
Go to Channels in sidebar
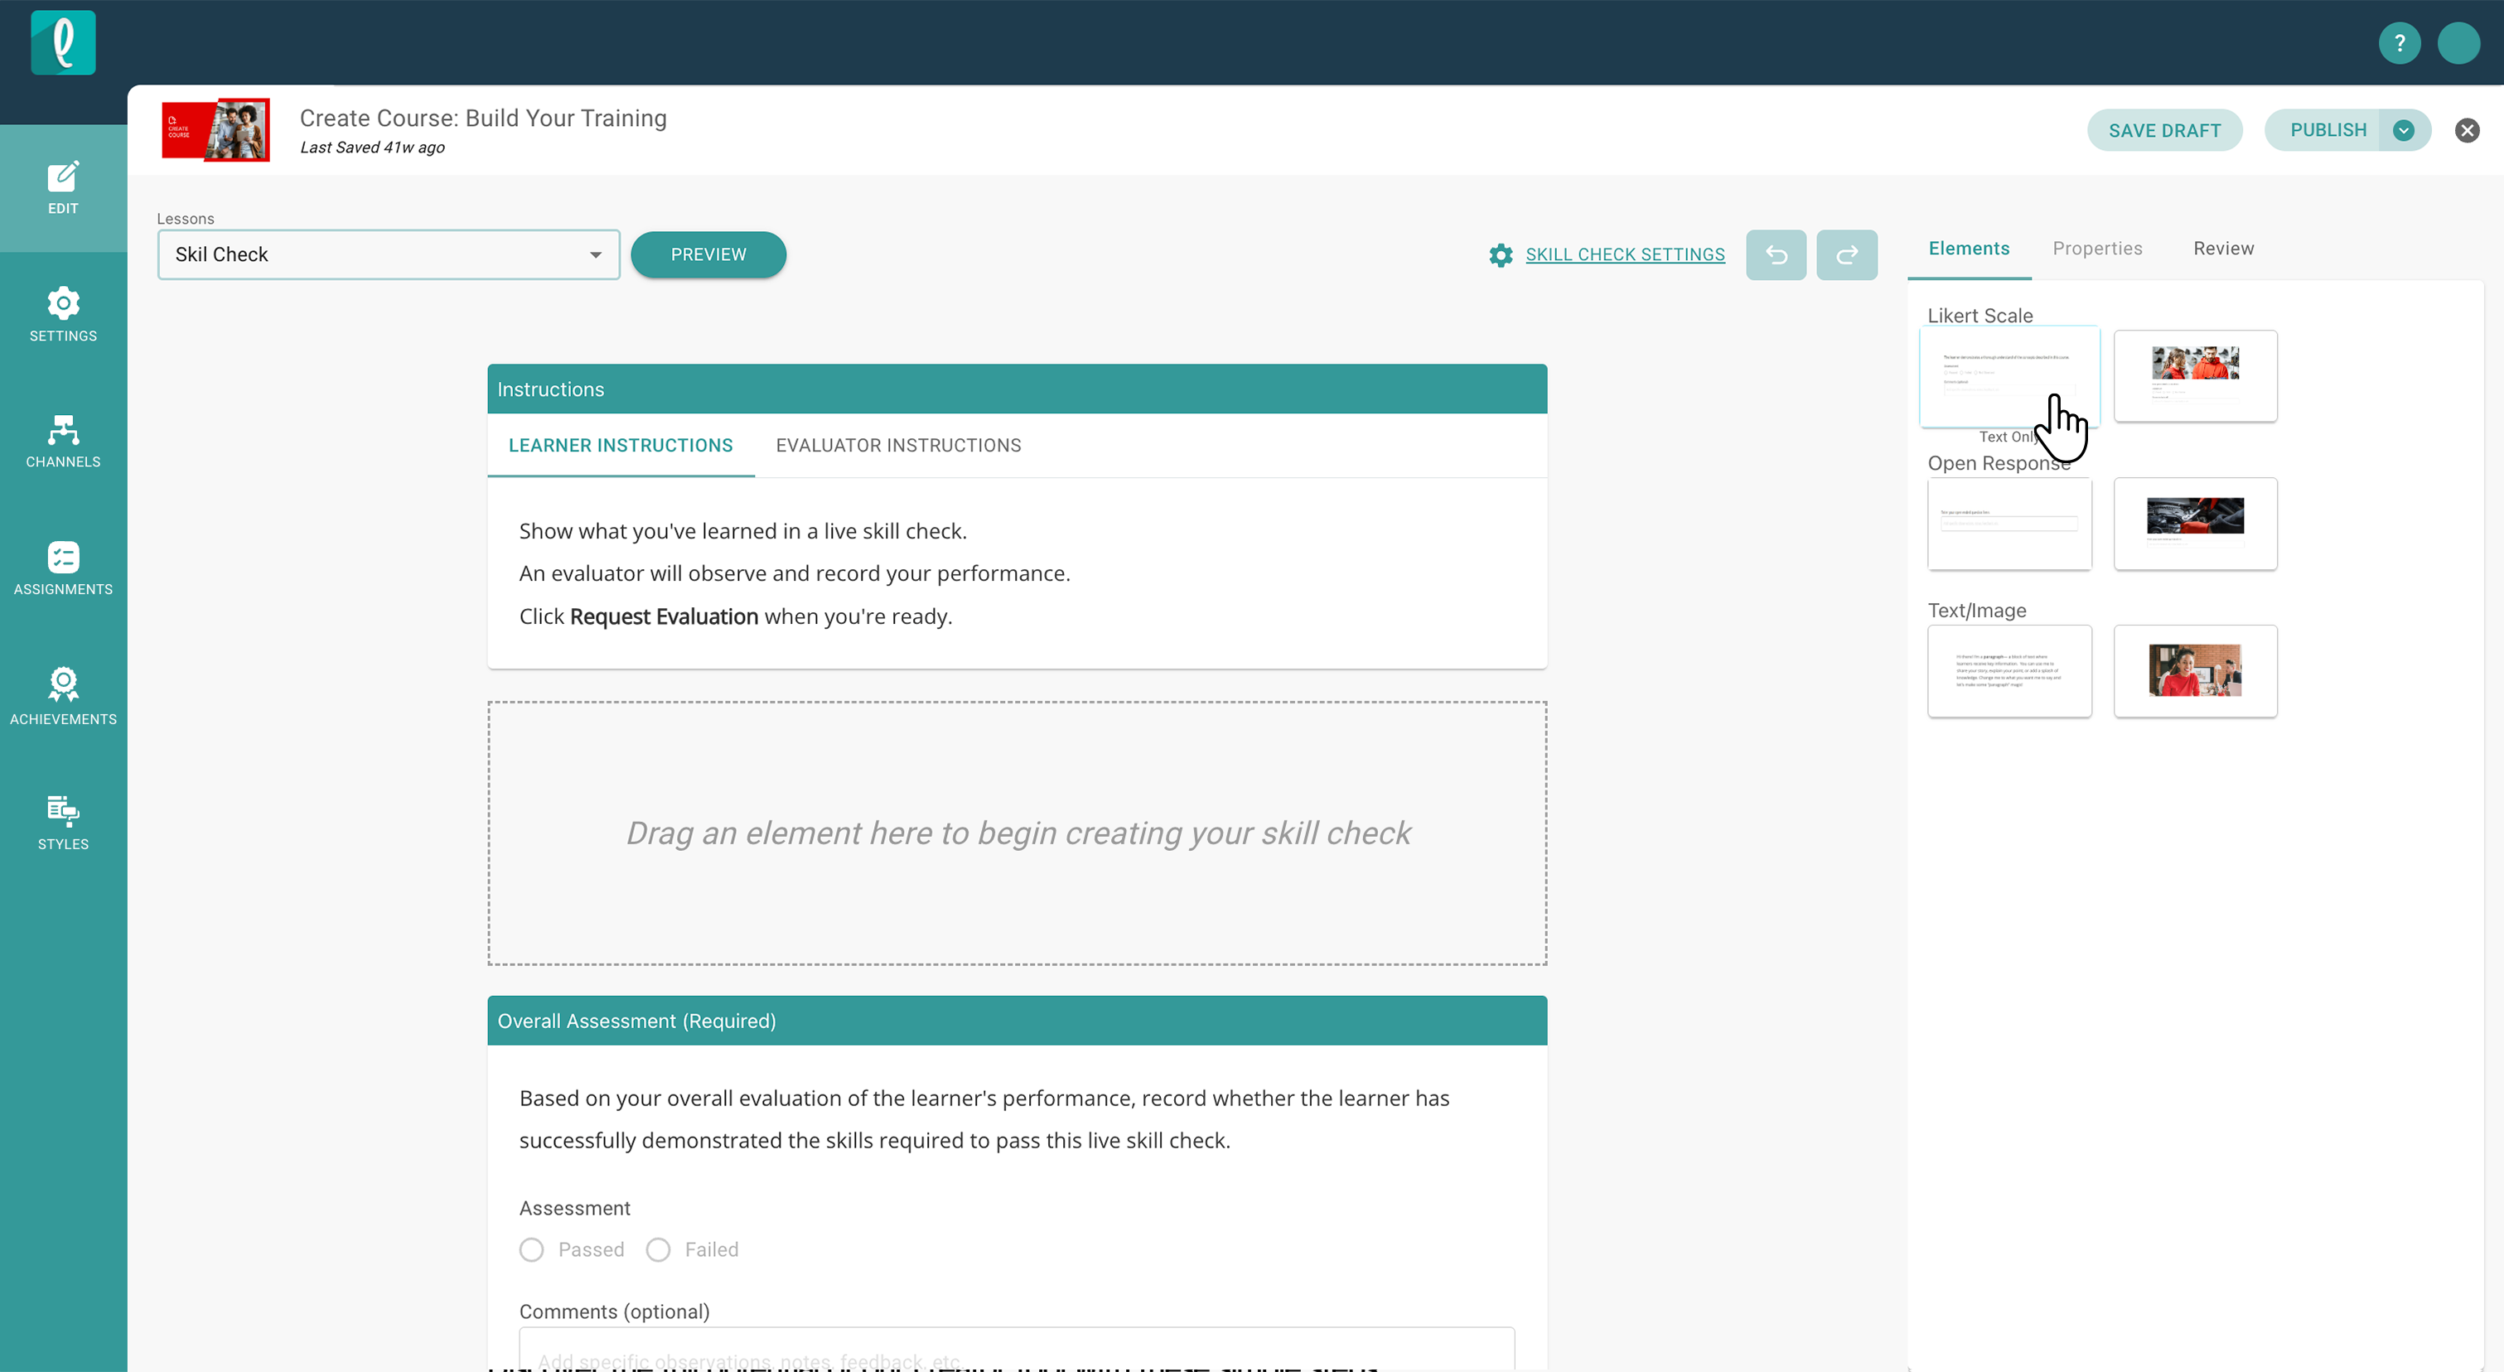(63, 441)
